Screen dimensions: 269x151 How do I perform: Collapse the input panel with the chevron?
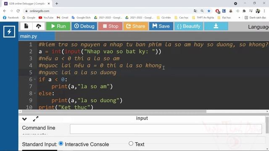24,119
